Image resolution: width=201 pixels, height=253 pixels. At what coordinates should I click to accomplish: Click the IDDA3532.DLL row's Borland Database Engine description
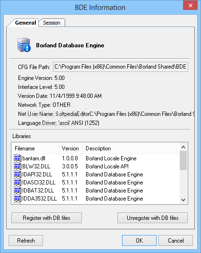pyautogui.click(x=114, y=199)
